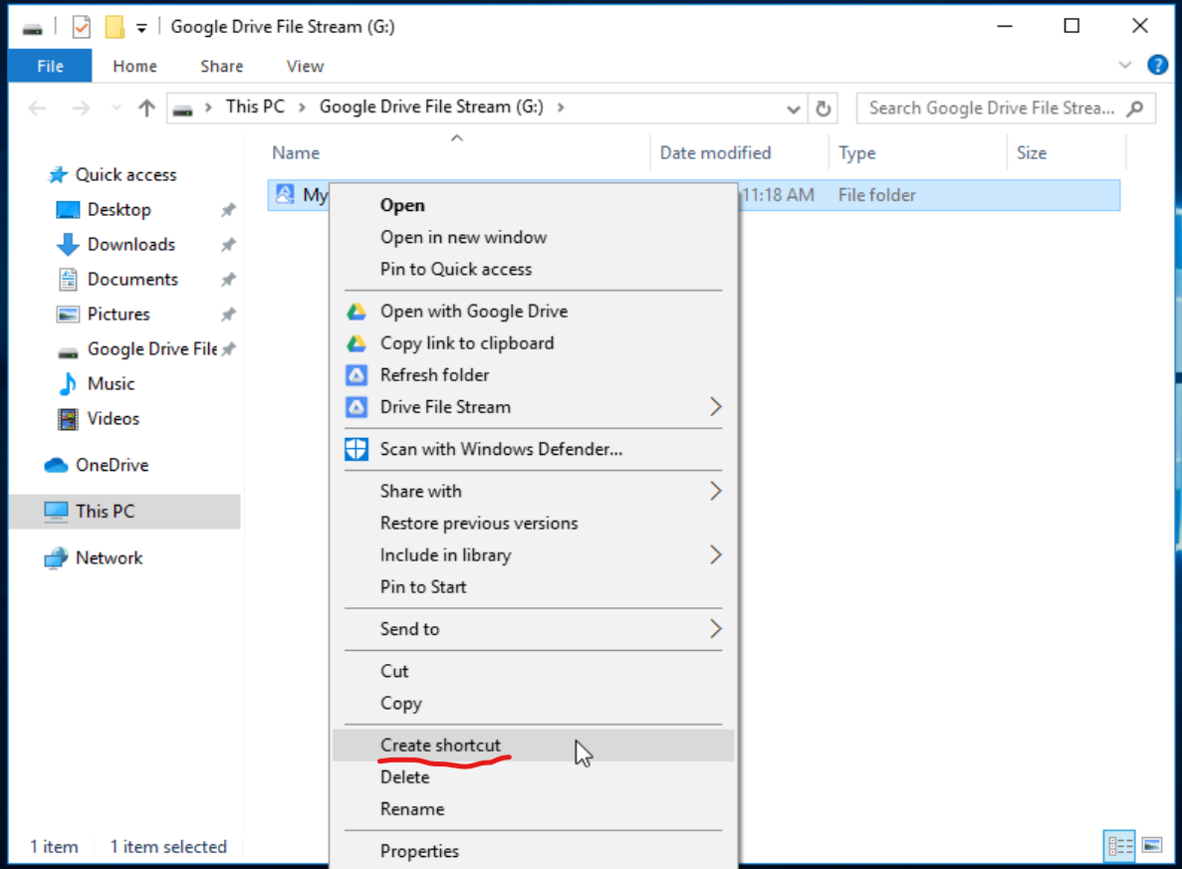
Task: Click chevron after Google Drive File Stream breadcrumb
Action: (561, 108)
